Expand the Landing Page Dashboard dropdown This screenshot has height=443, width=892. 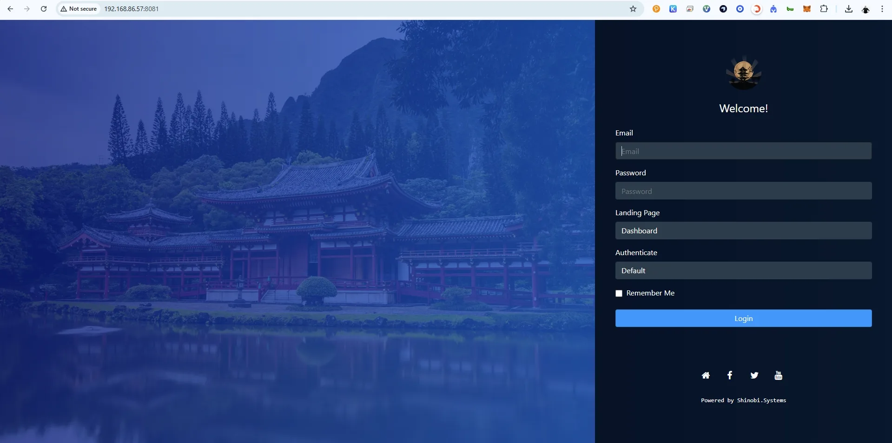click(x=743, y=231)
